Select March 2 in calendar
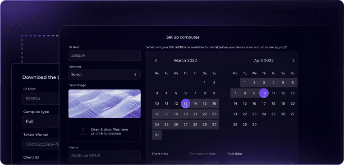Viewport: 344px width, 165px height. click(214, 83)
